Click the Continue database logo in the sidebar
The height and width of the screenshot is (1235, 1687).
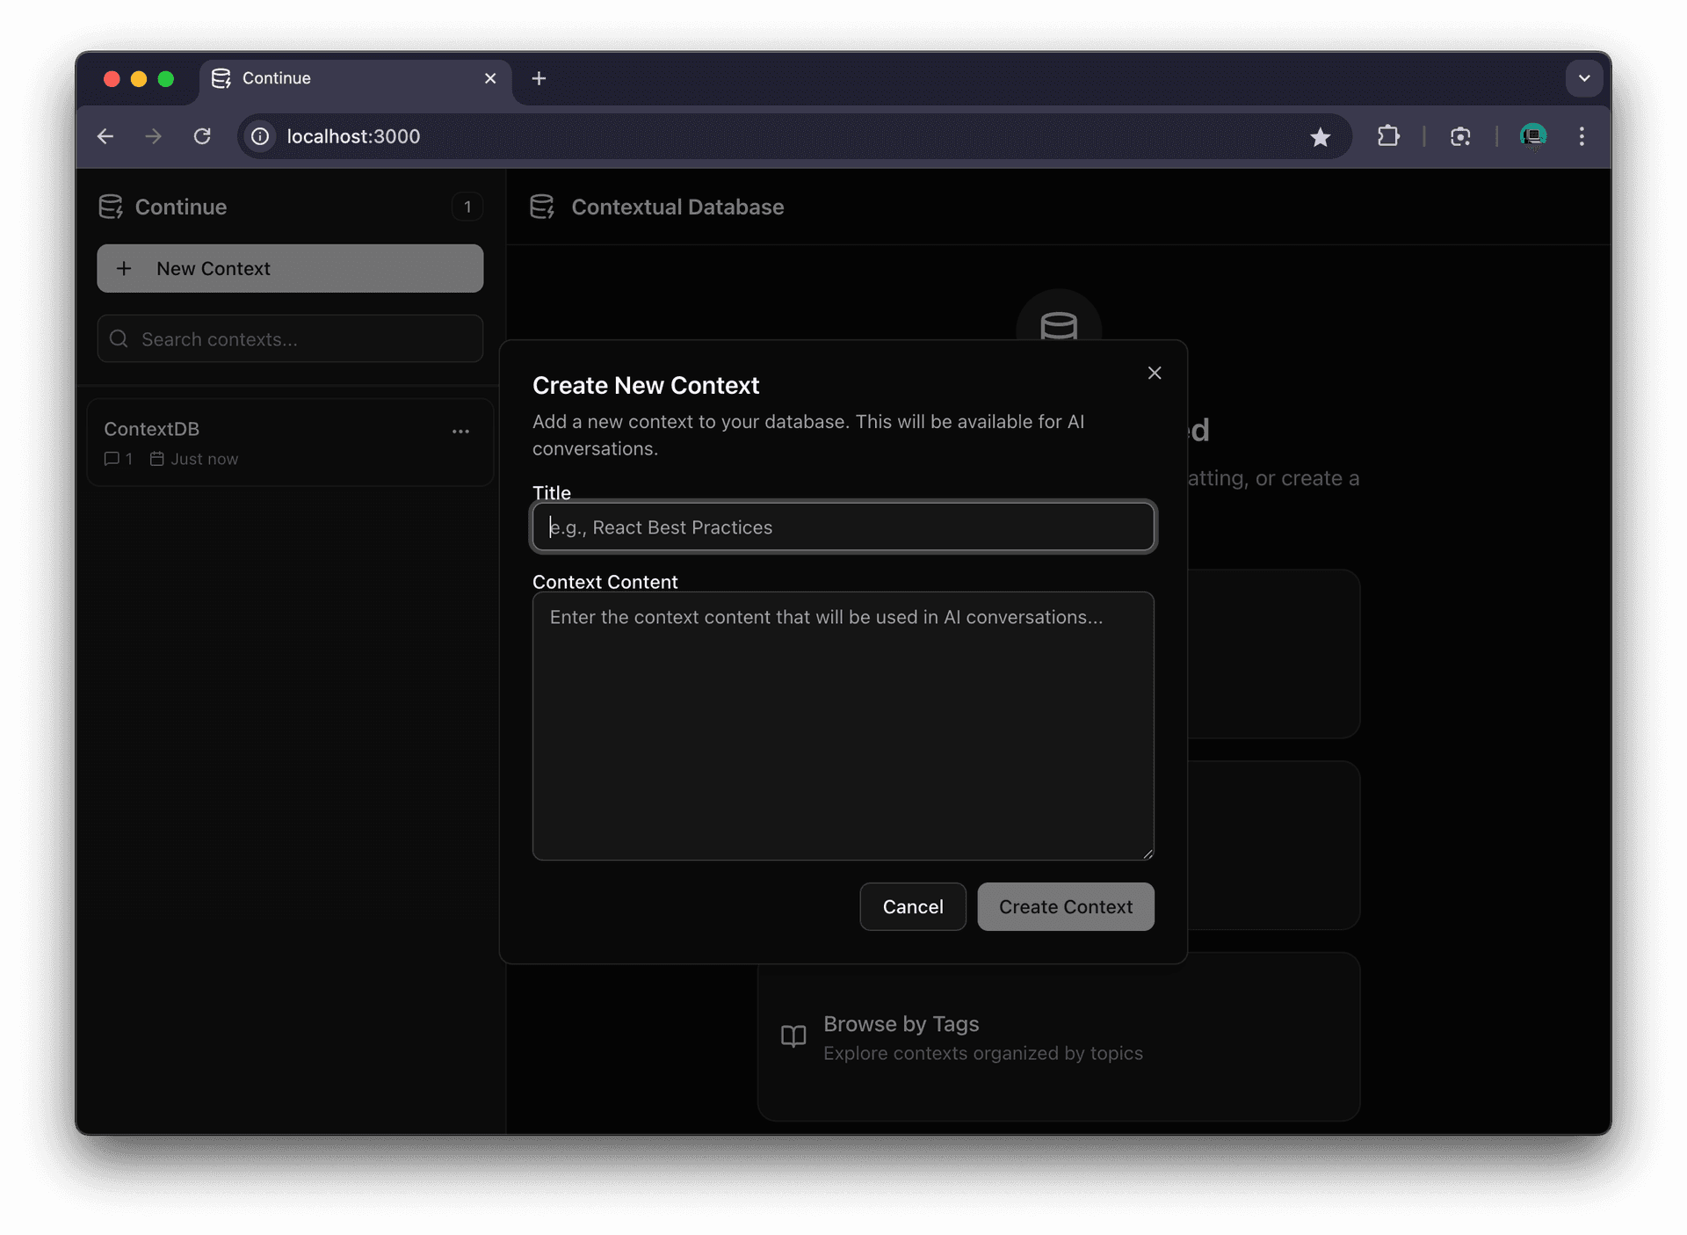pos(111,207)
